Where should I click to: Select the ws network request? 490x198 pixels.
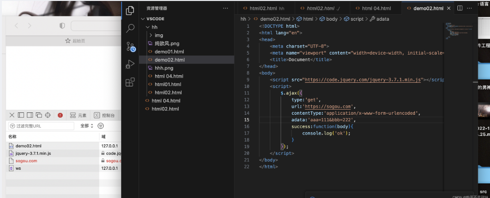point(18,168)
